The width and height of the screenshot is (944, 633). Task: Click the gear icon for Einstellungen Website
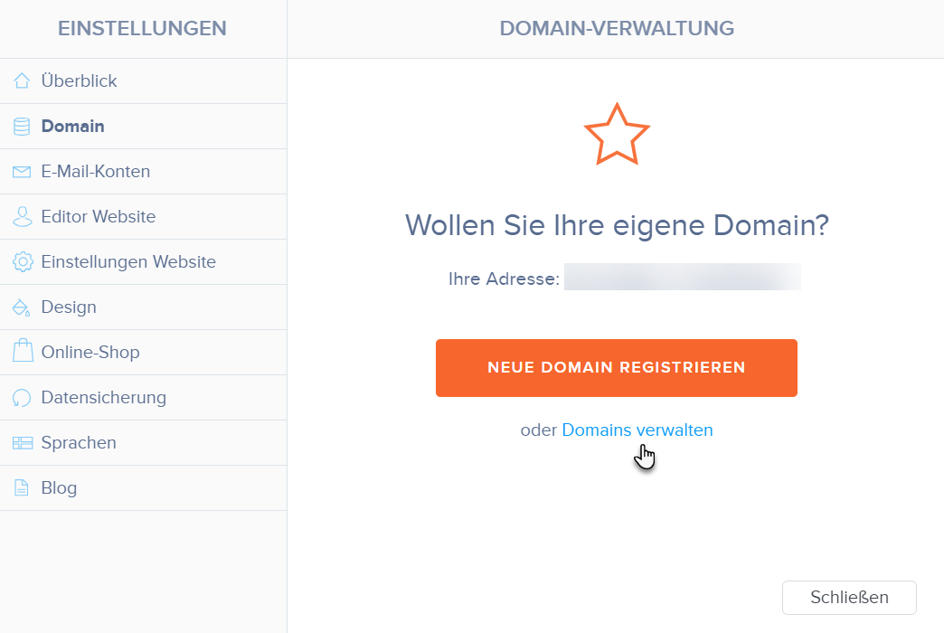[x=23, y=262]
